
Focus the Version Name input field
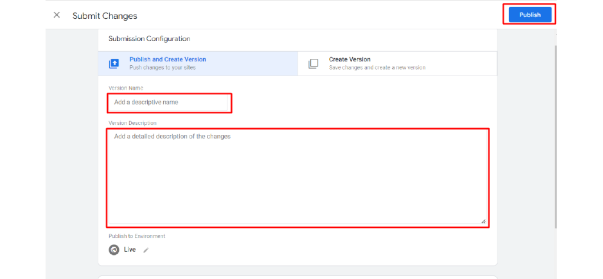pos(169,102)
